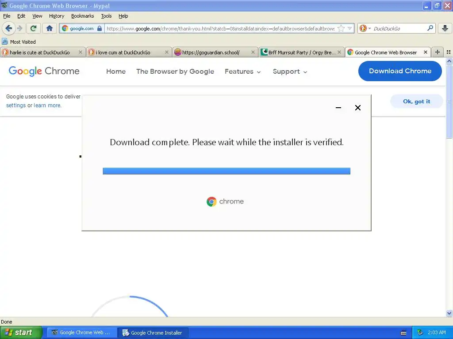This screenshot has height=339, width=453.
Task: Open the Edit menu
Action: tap(21, 16)
